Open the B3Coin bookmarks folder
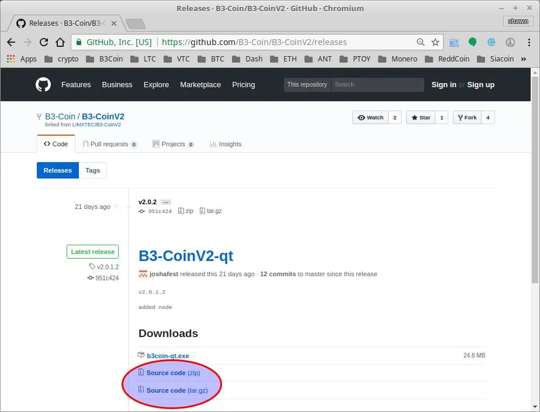540x412 pixels. (x=105, y=59)
